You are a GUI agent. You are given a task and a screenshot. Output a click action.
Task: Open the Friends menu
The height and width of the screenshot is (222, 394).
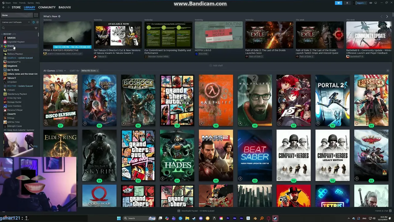pyautogui.click(x=22, y=3)
